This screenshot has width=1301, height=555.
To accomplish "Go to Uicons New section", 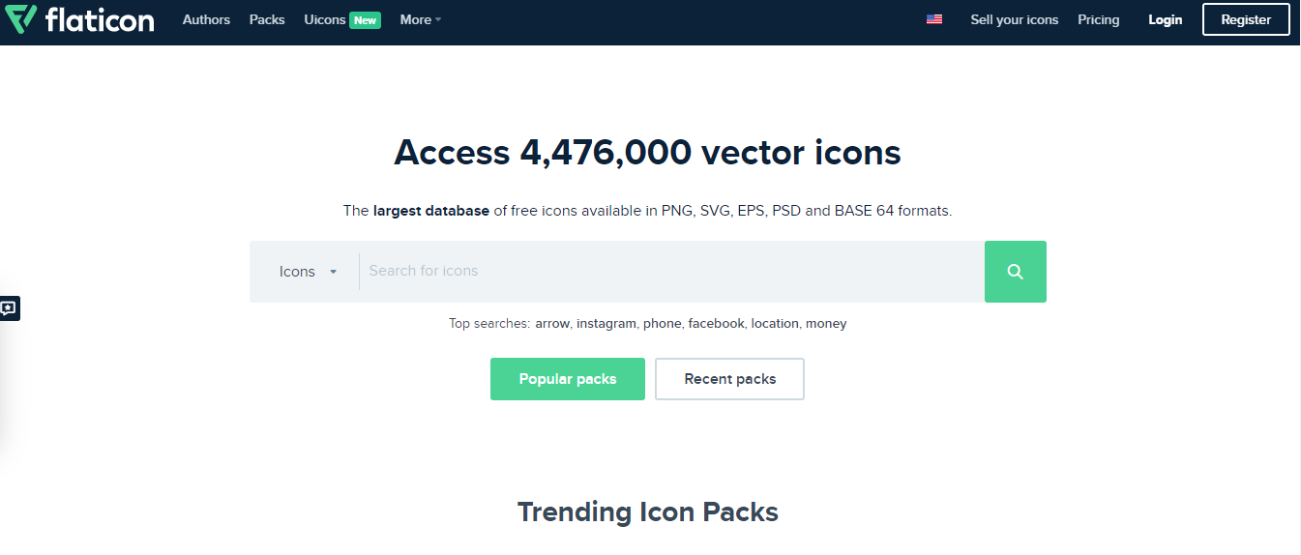I will coord(342,19).
